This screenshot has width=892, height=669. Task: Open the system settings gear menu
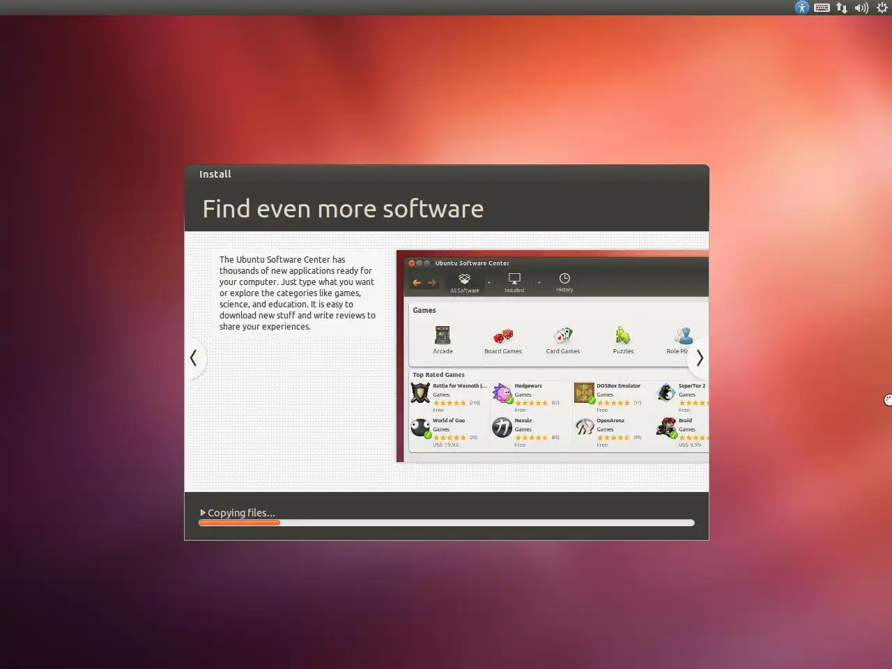(x=882, y=8)
